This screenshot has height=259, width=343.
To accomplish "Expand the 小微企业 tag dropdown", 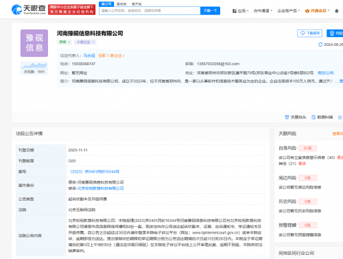I will point(85,42).
